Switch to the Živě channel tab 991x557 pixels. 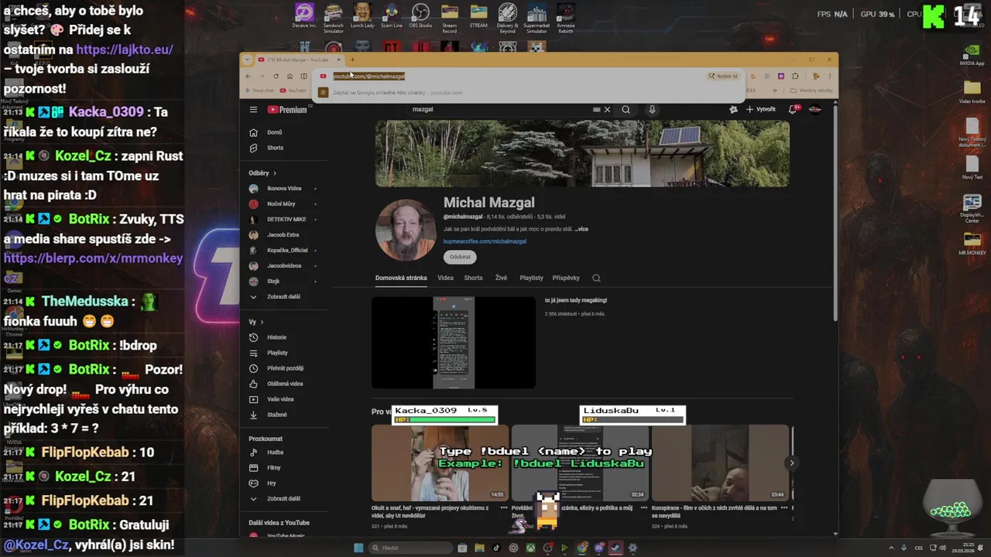(501, 278)
